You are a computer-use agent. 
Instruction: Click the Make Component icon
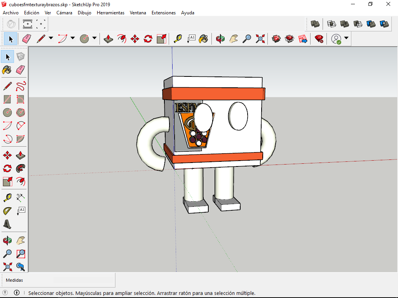[x=21, y=57]
